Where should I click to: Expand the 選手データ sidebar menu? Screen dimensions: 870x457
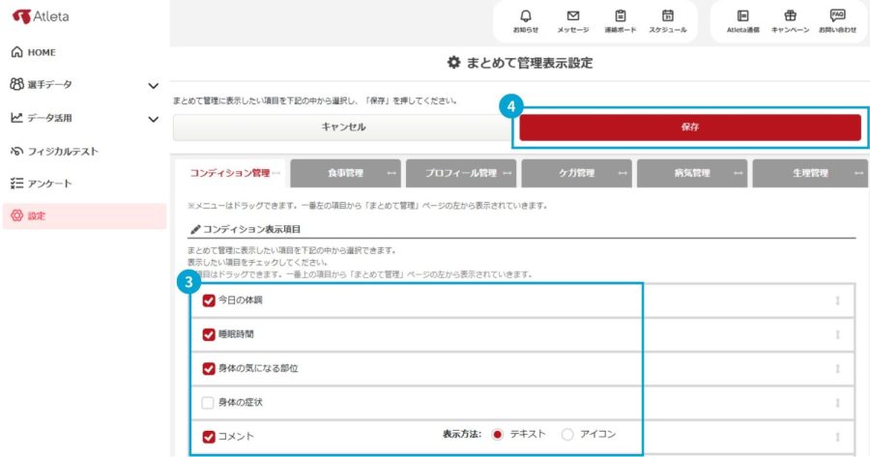point(153,86)
